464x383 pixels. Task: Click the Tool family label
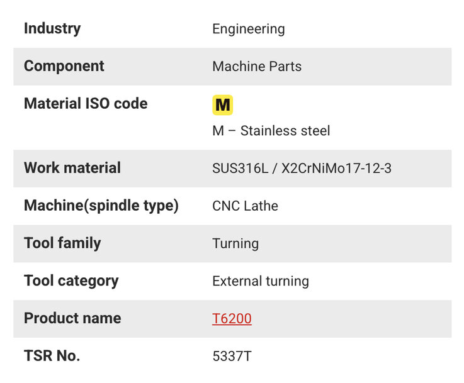pyautogui.click(x=62, y=243)
